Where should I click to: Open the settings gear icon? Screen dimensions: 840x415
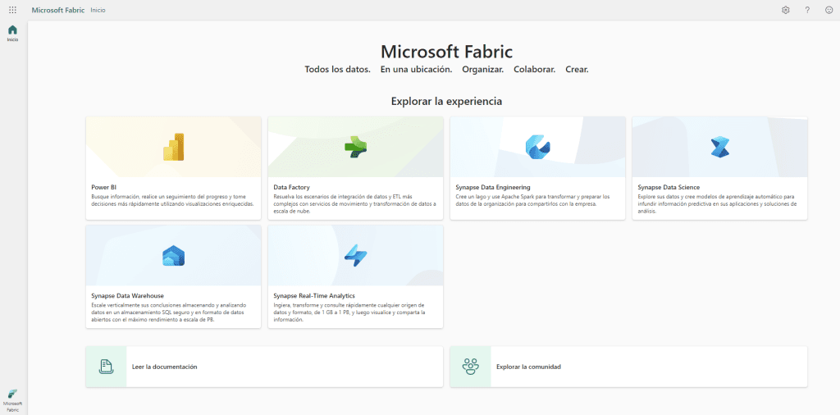pos(785,10)
